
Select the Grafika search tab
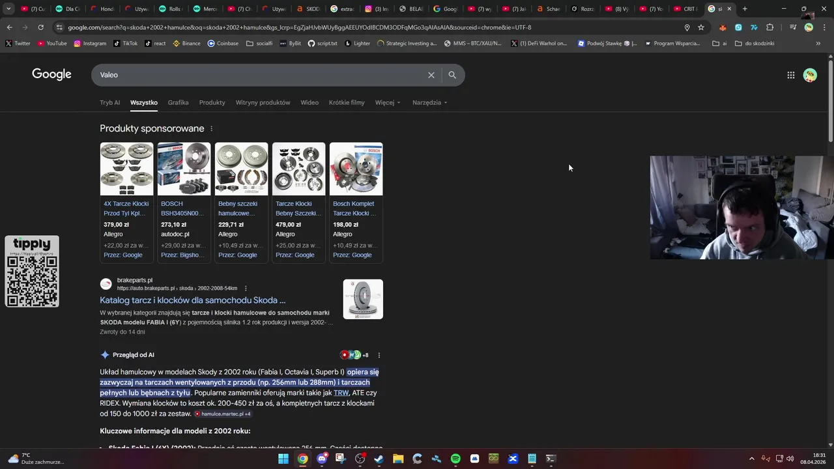[x=178, y=102]
